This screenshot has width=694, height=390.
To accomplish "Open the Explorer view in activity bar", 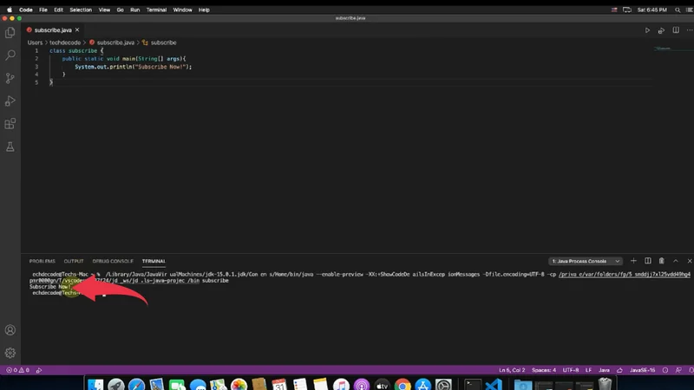I will [10, 32].
